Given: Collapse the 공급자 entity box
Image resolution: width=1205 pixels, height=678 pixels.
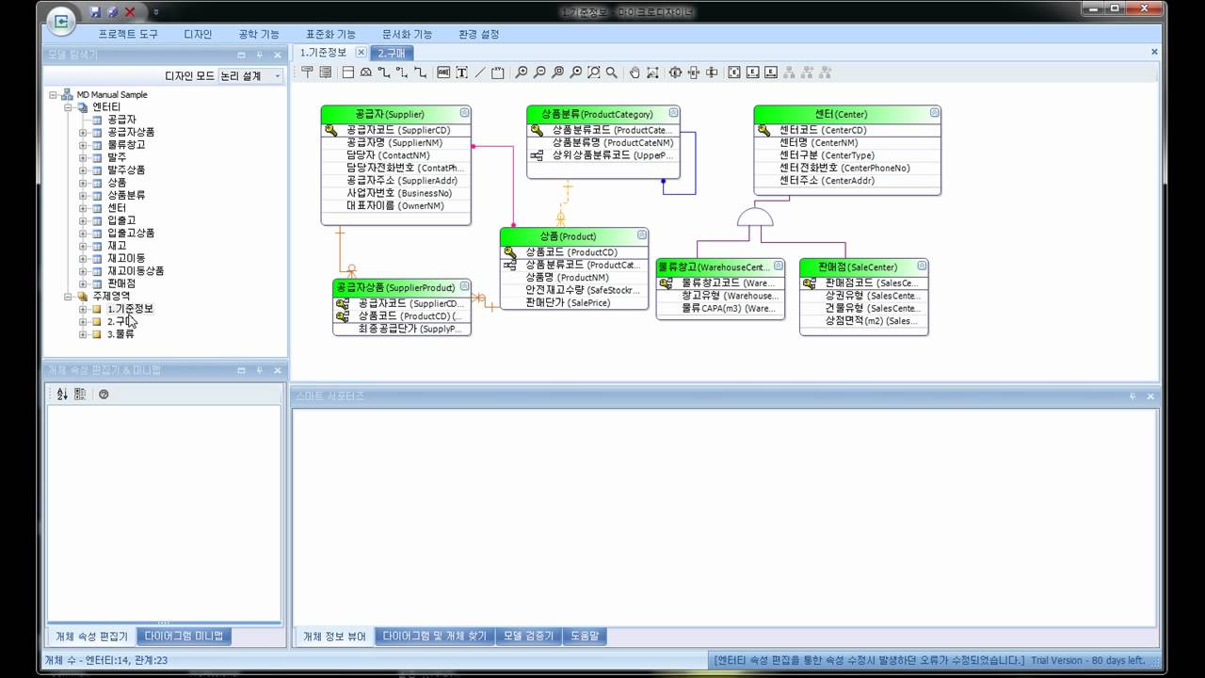Looking at the screenshot, I should click(x=464, y=113).
